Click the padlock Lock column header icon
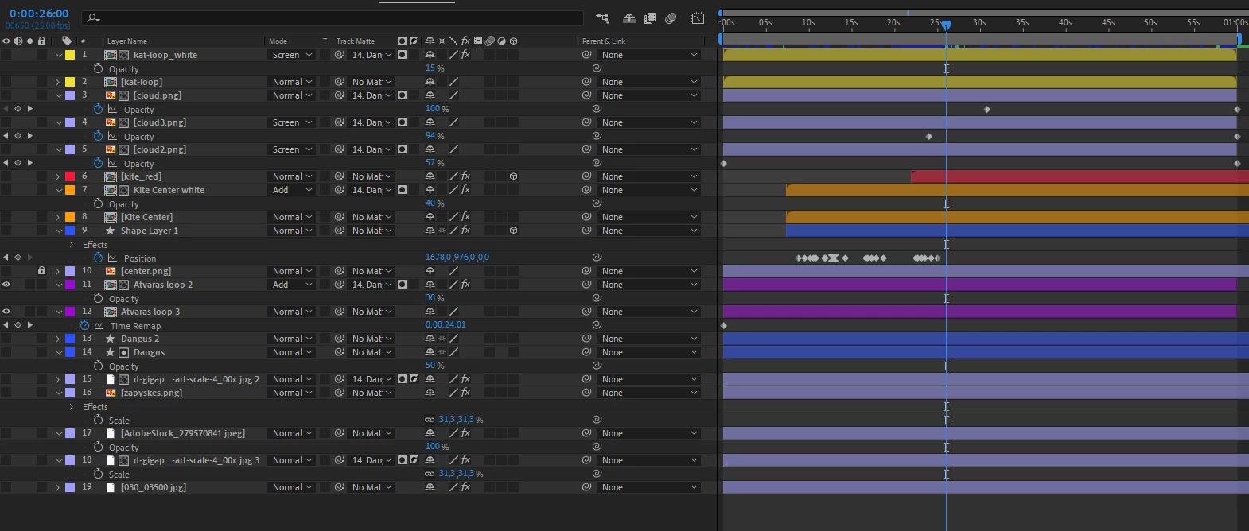The height and width of the screenshot is (531, 1249). pyautogui.click(x=41, y=41)
